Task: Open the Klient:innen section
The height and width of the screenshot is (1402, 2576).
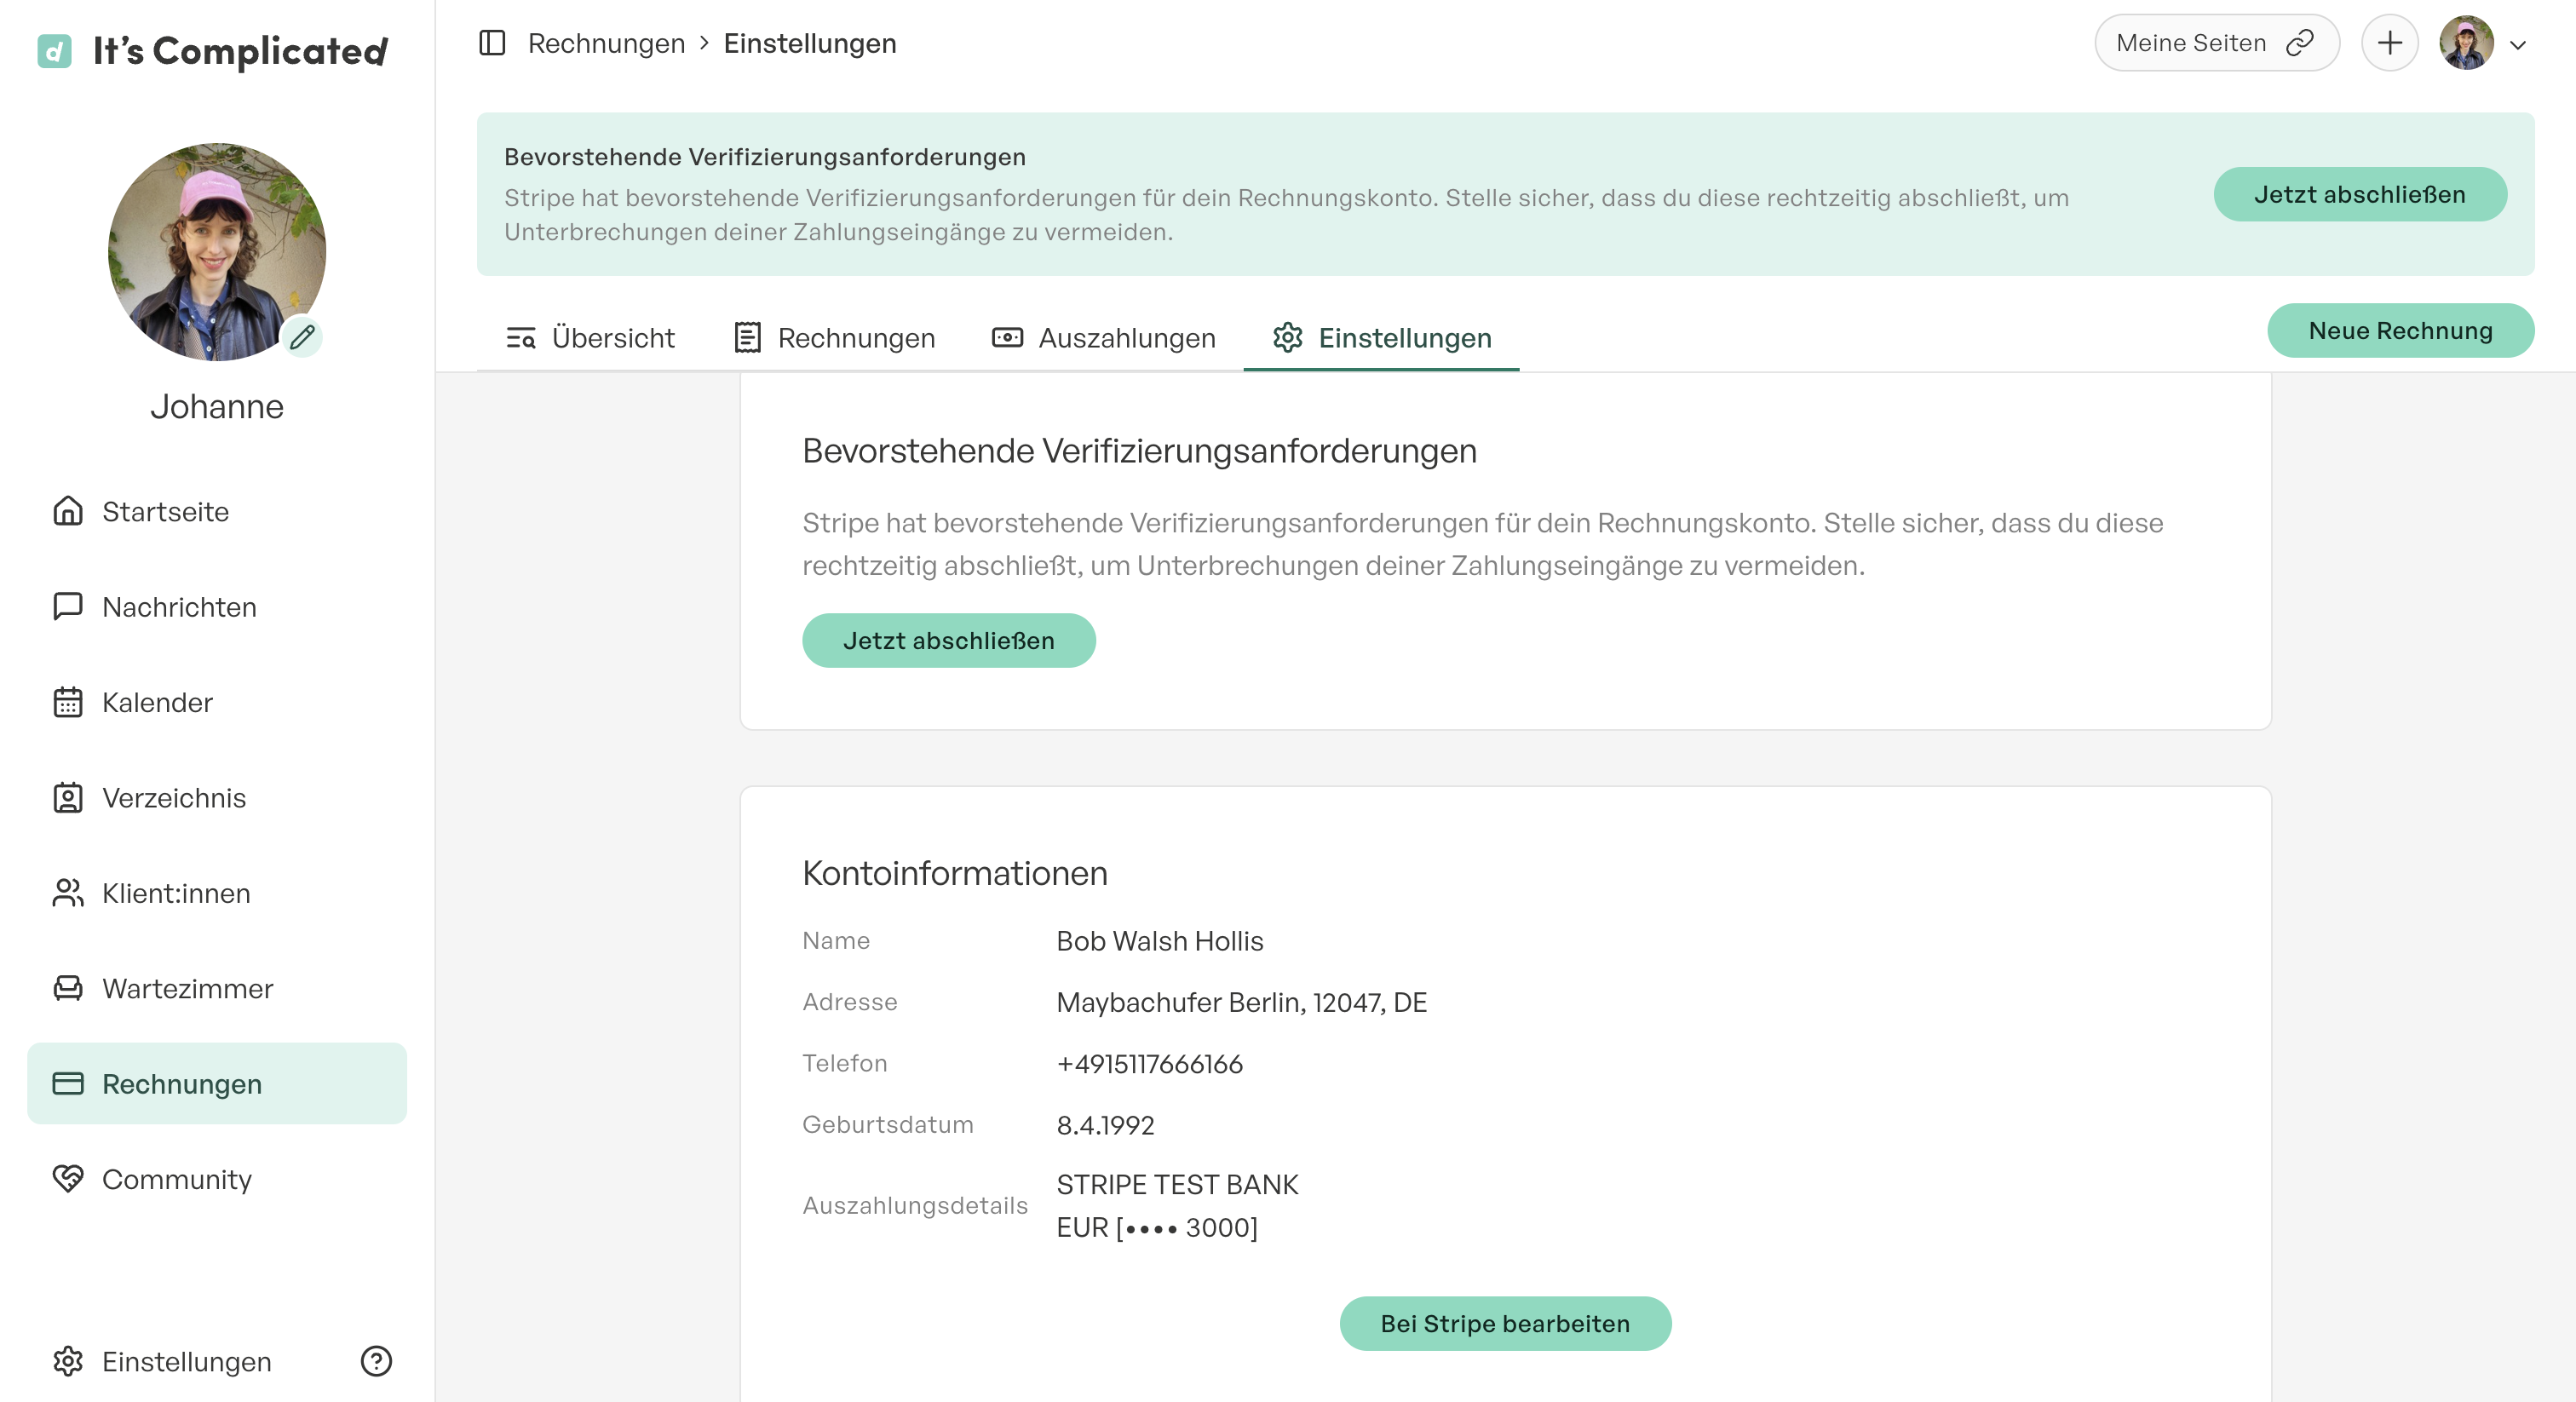Action: 175,893
